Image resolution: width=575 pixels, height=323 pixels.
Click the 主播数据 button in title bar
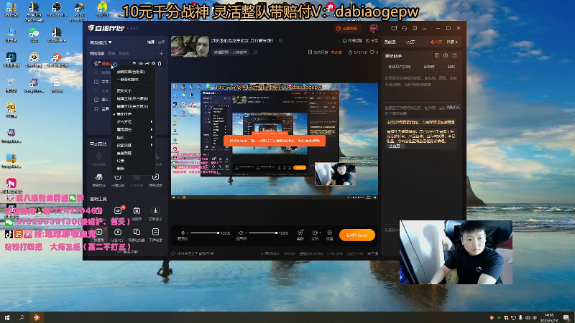tap(347, 28)
